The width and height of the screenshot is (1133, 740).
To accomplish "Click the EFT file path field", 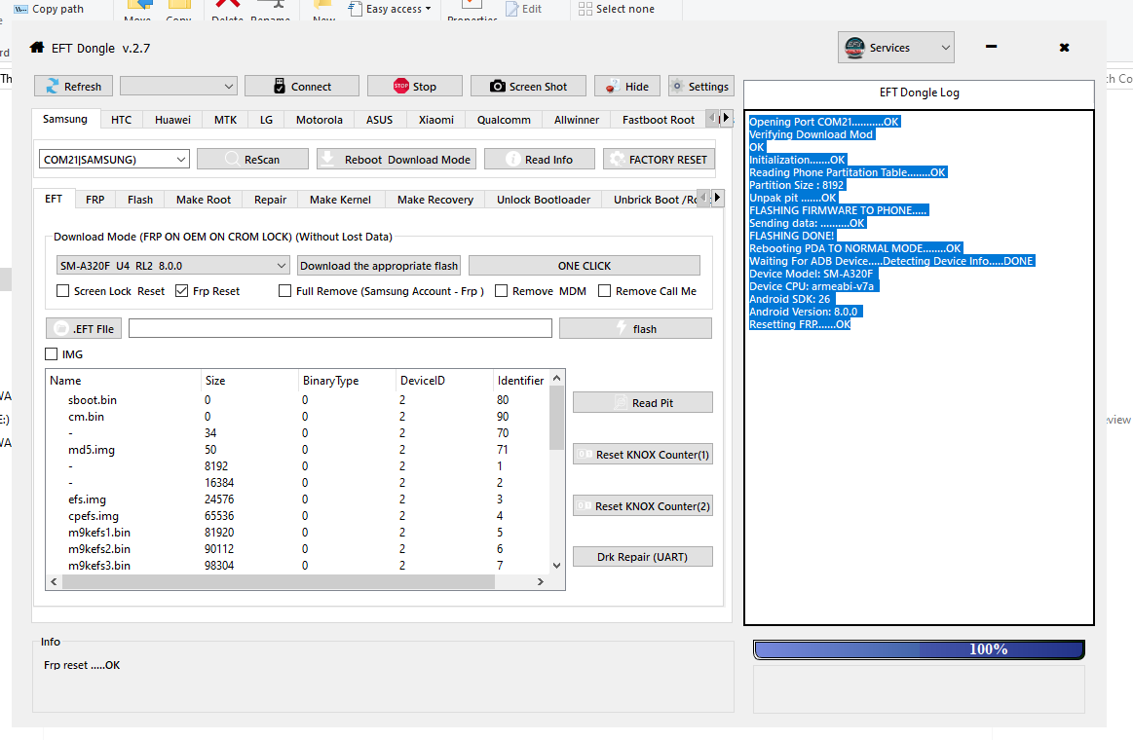I will 340,328.
